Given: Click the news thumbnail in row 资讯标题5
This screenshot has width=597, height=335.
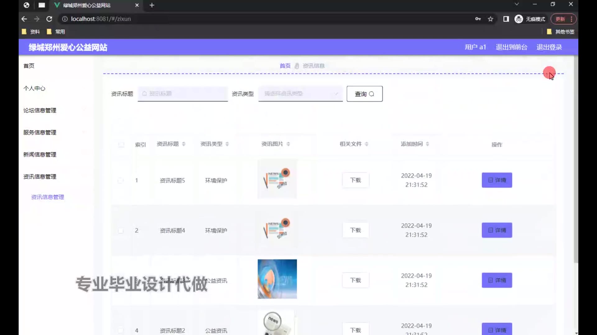Looking at the screenshot, I should (x=277, y=179).
